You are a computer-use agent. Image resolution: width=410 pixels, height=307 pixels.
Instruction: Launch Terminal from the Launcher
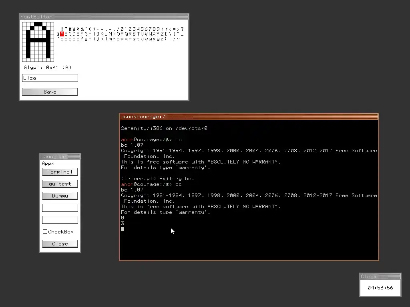click(x=60, y=172)
